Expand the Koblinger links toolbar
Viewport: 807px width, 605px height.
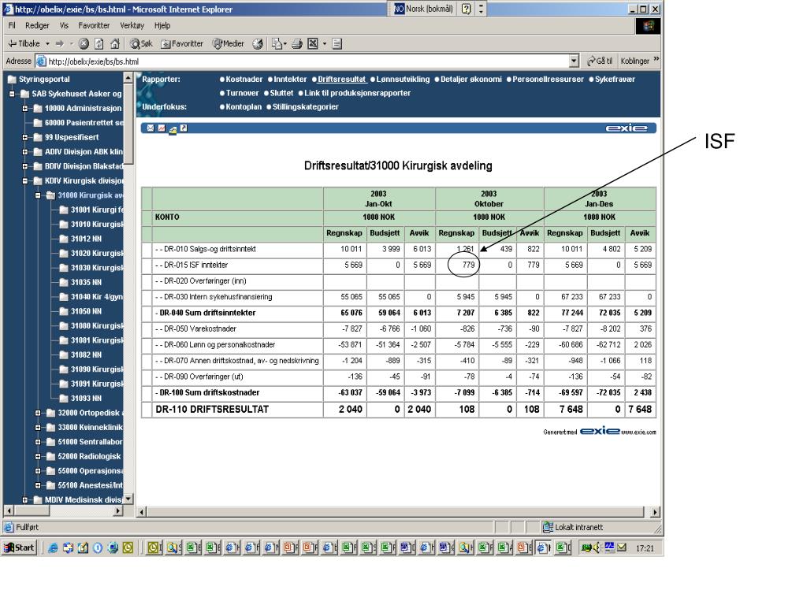pos(656,60)
